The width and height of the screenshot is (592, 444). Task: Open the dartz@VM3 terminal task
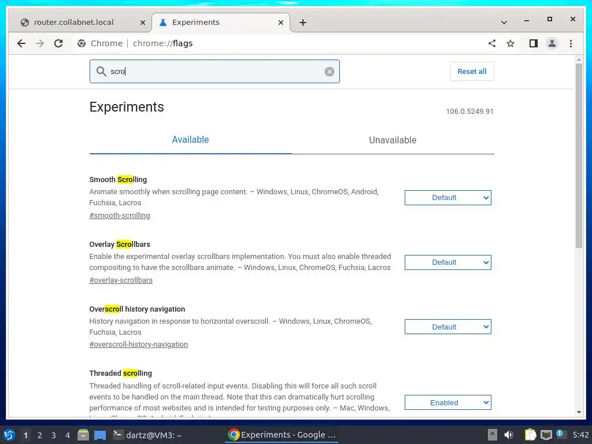pyautogui.click(x=147, y=435)
